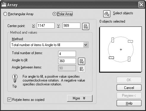146x111 pixels.
Task: Click the 'Angle to fill:' label
Action: pyautogui.click(x=20, y=60)
